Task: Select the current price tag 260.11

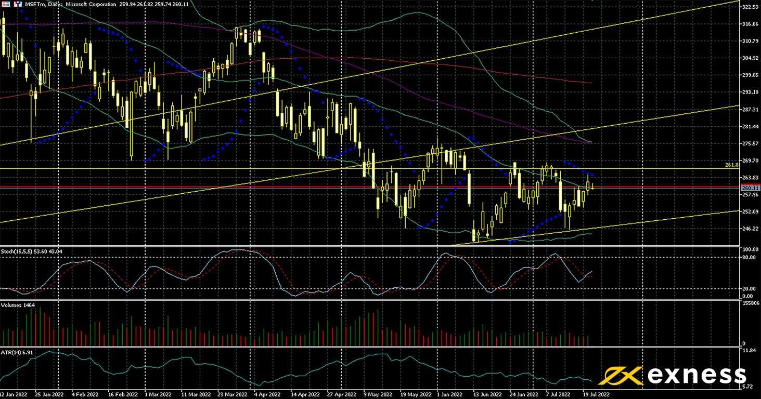Action: 750,188
